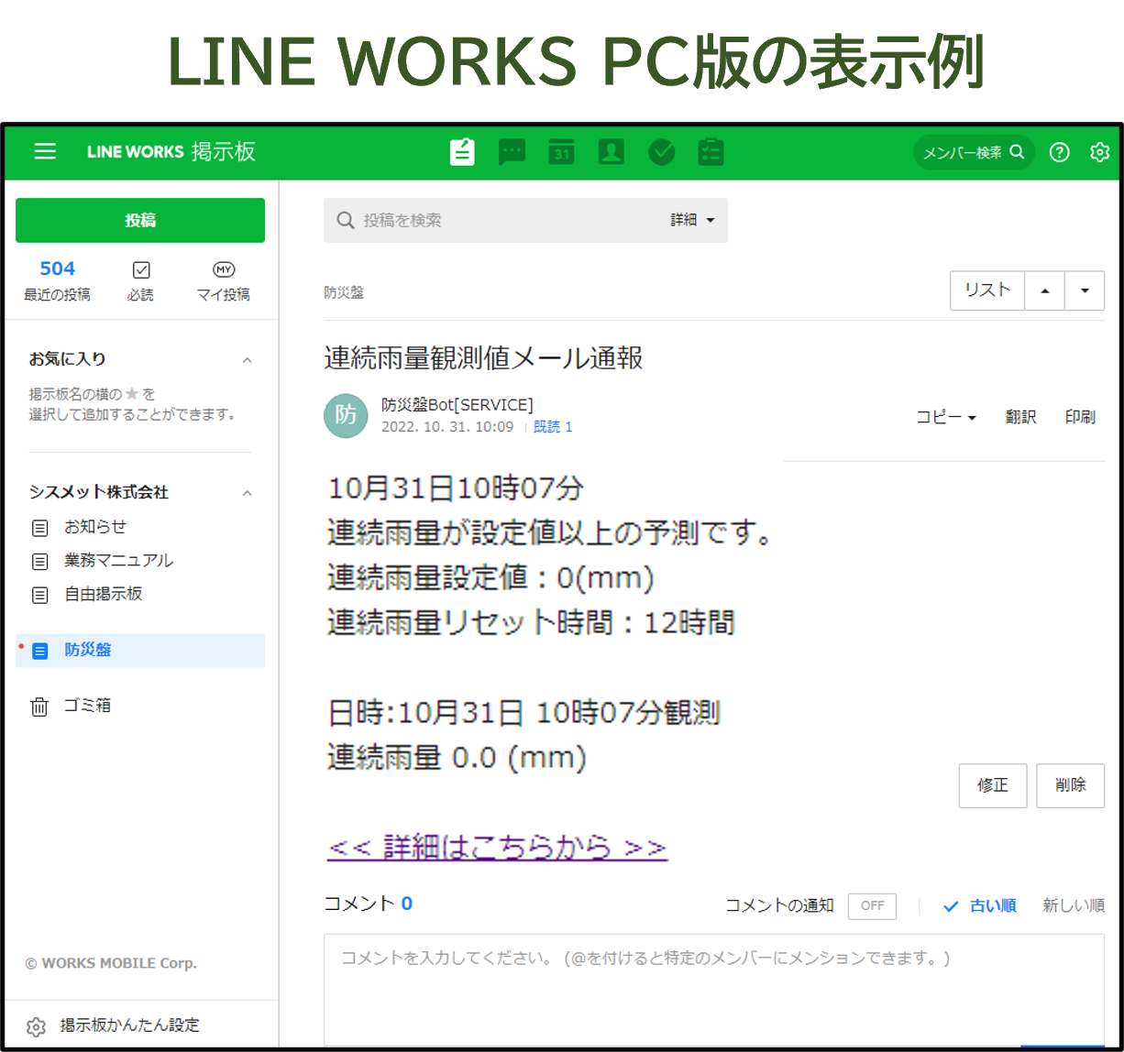
Task: Collapse the シスメット株式会社 section
Action: (247, 493)
